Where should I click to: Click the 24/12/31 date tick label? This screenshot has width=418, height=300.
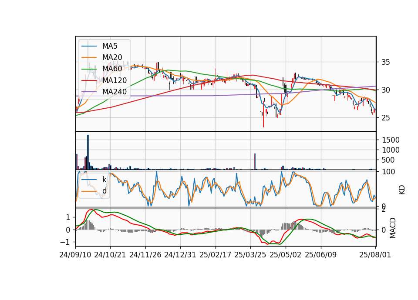click(180, 255)
